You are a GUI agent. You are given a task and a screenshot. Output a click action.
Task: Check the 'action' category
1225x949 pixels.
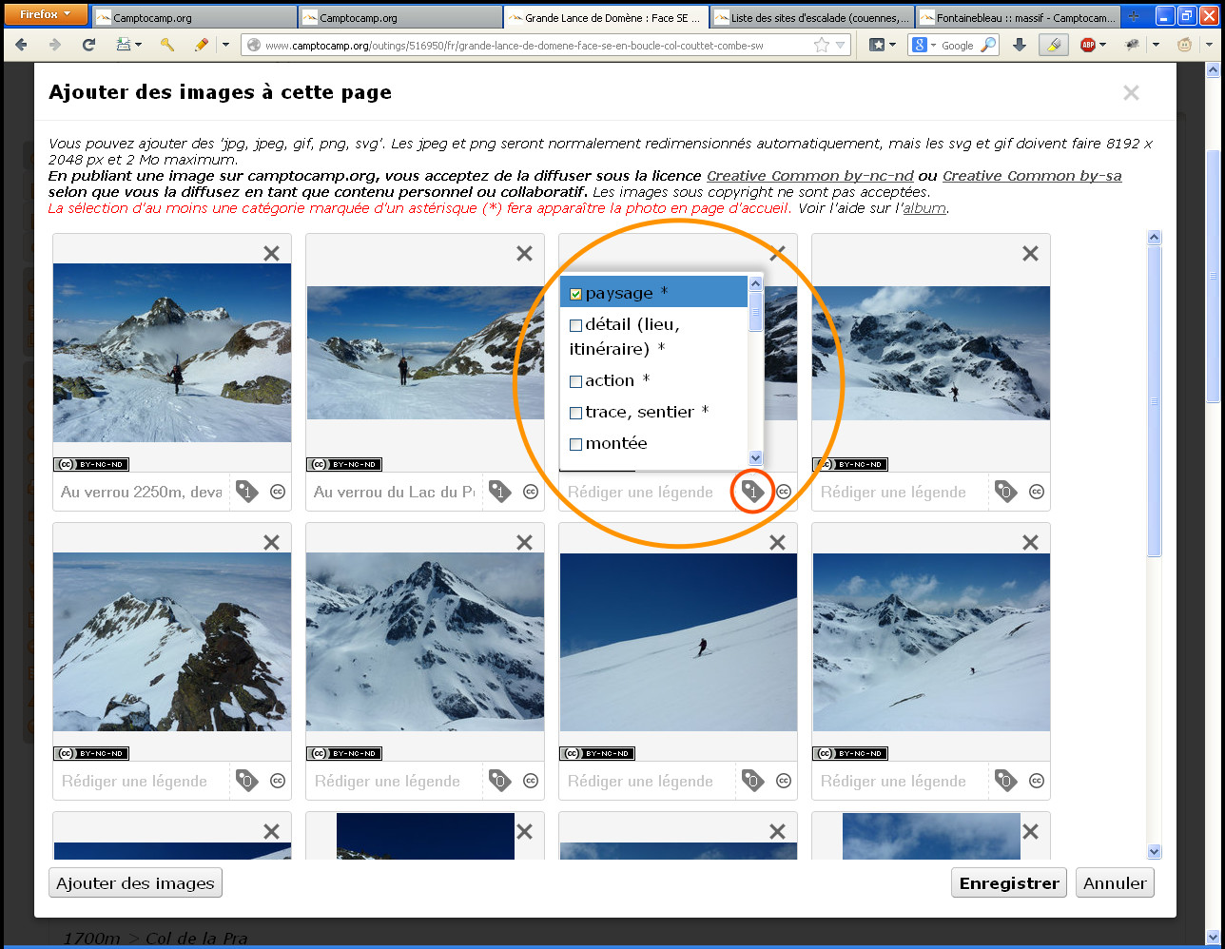coord(575,381)
